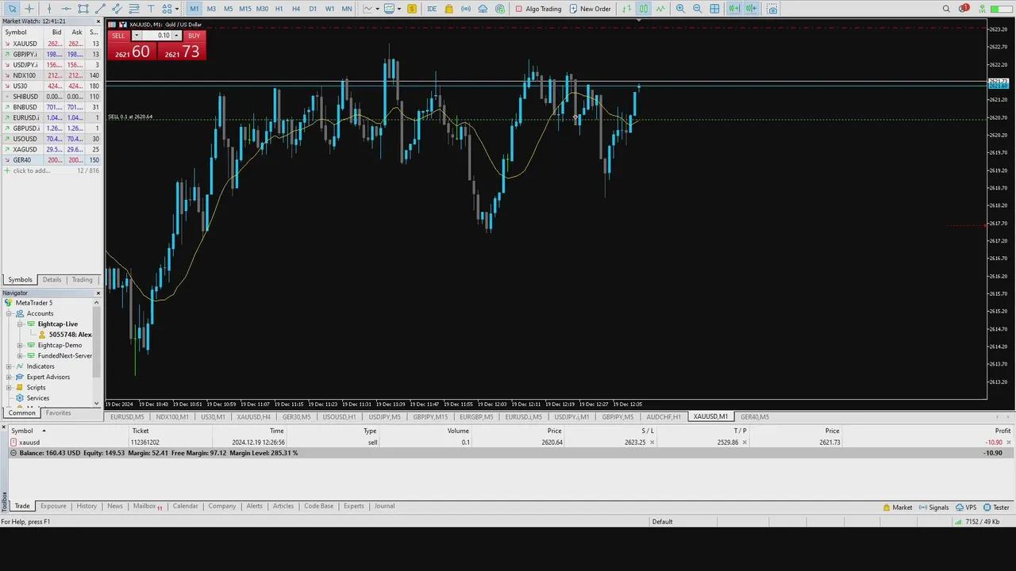The height and width of the screenshot is (571, 1016).
Task: Expand the Indicators tree node
Action: (9, 366)
